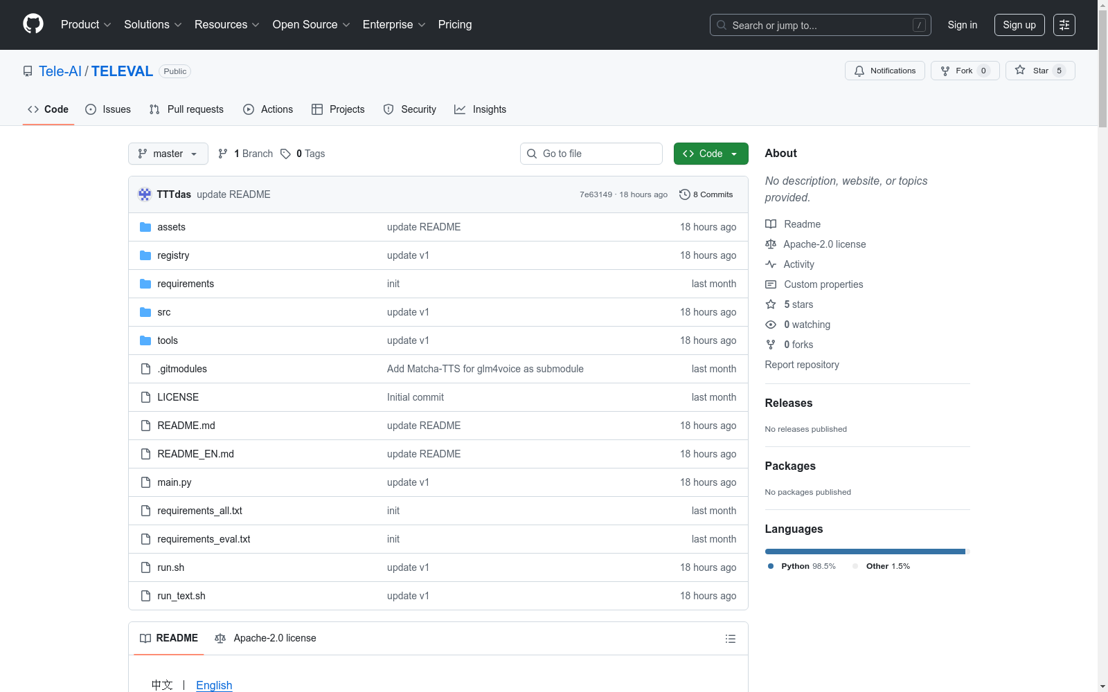Click the Apache-2.0 license scale icon in About

pos(771,244)
